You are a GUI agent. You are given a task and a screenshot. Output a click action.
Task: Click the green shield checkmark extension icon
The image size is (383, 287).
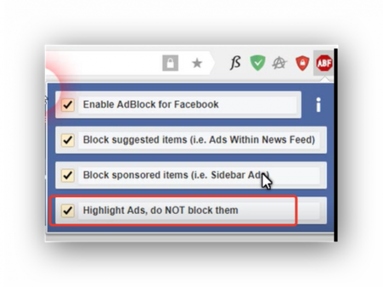tap(258, 63)
